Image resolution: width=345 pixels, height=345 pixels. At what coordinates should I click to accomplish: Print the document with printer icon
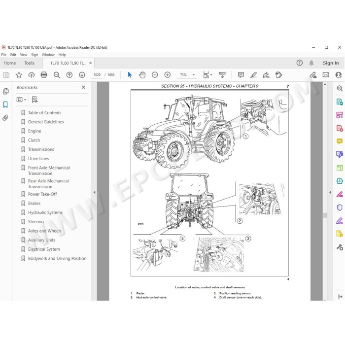point(44,75)
